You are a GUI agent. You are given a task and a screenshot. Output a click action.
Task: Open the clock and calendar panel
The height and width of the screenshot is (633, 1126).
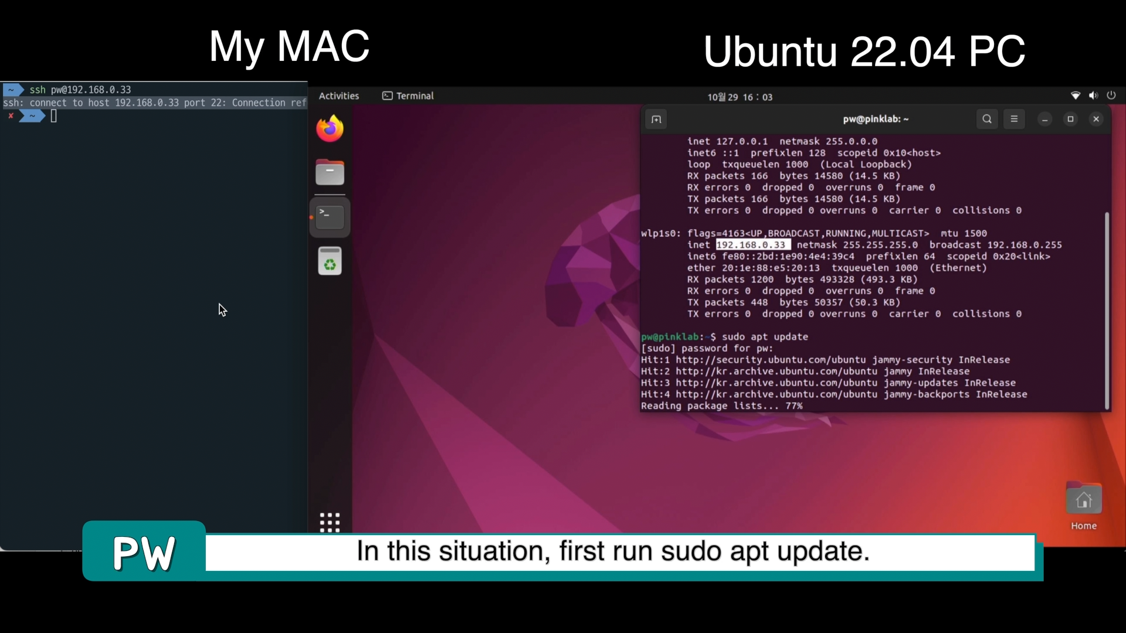[740, 97]
